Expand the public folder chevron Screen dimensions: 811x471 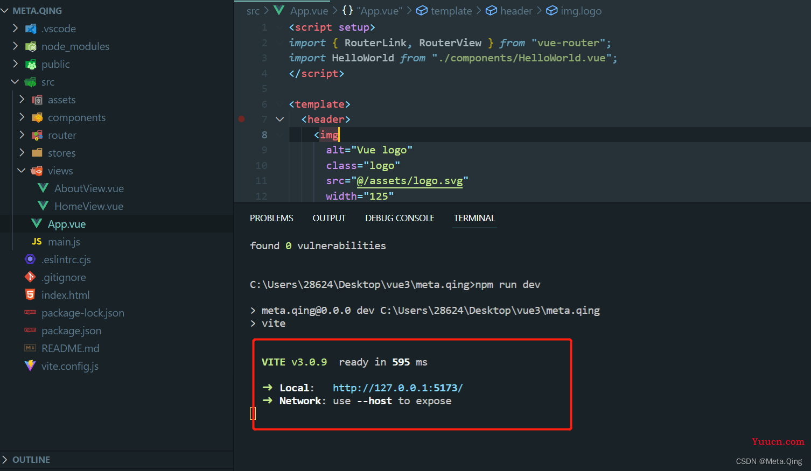coord(15,64)
